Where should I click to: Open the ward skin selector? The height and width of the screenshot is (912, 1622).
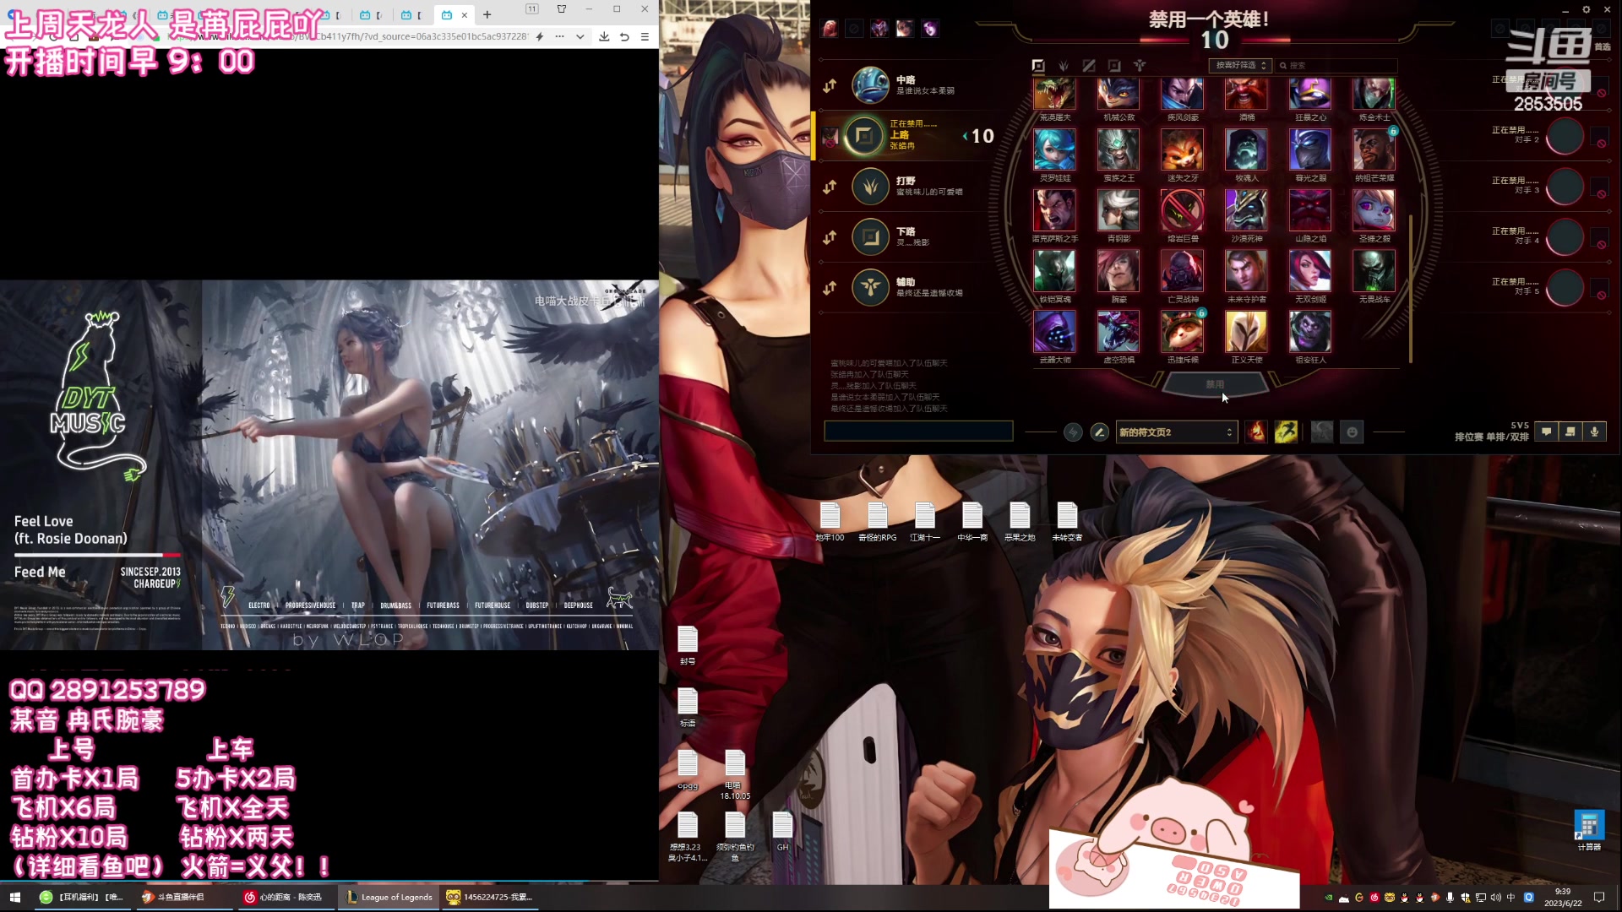tap(1322, 432)
